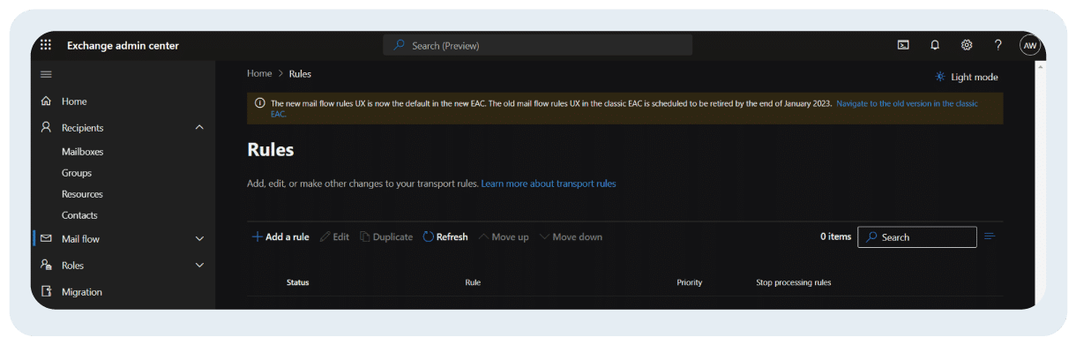The height and width of the screenshot is (345, 1076).
Task: Click the Edit toolbar button
Action: pos(335,236)
